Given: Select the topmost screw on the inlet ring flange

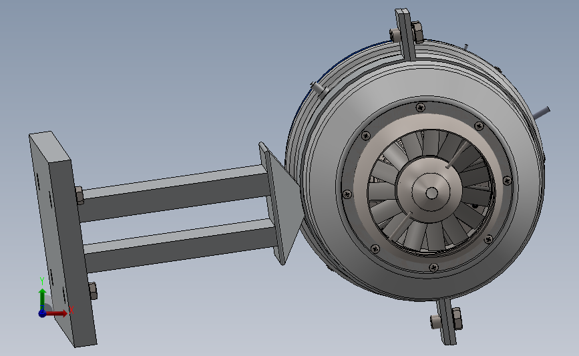Looking at the screenshot, I should point(420,108).
